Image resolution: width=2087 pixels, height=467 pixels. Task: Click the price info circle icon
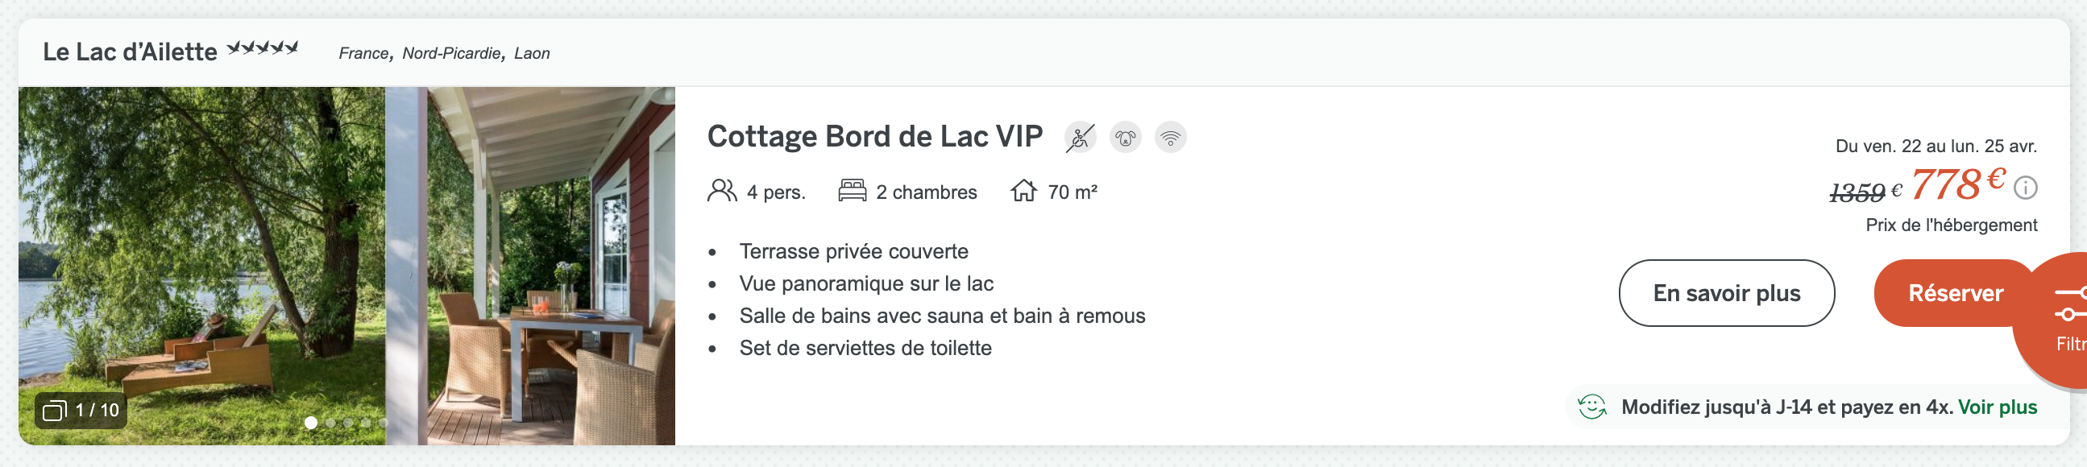tap(2026, 188)
